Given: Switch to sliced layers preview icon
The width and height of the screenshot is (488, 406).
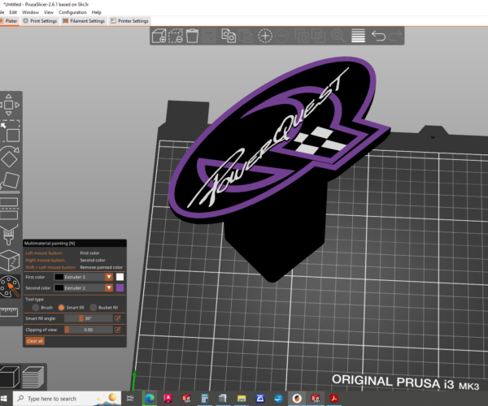Looking at the screenshot, I should coord(33,377).
